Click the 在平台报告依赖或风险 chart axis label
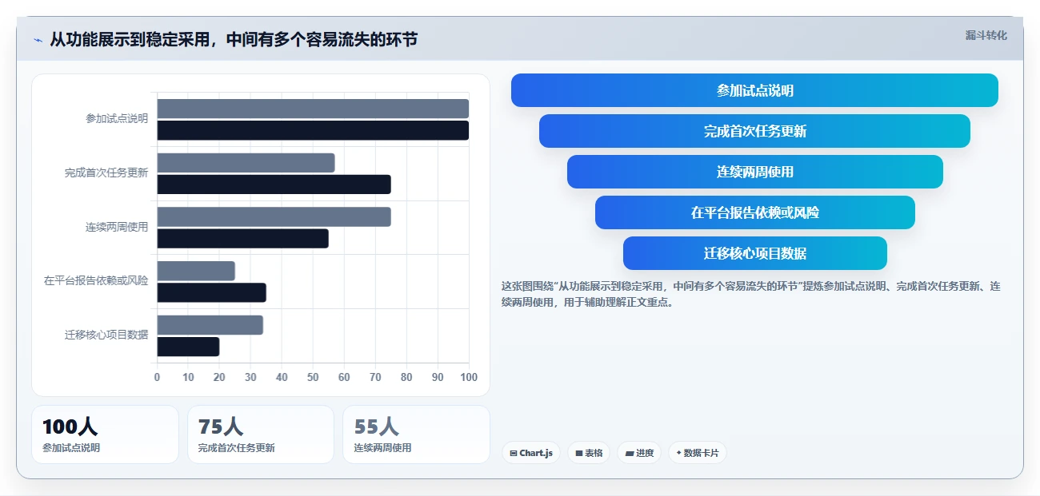Screen dimensions: 1040x496 pyautogui.click(x=96, y=280)
